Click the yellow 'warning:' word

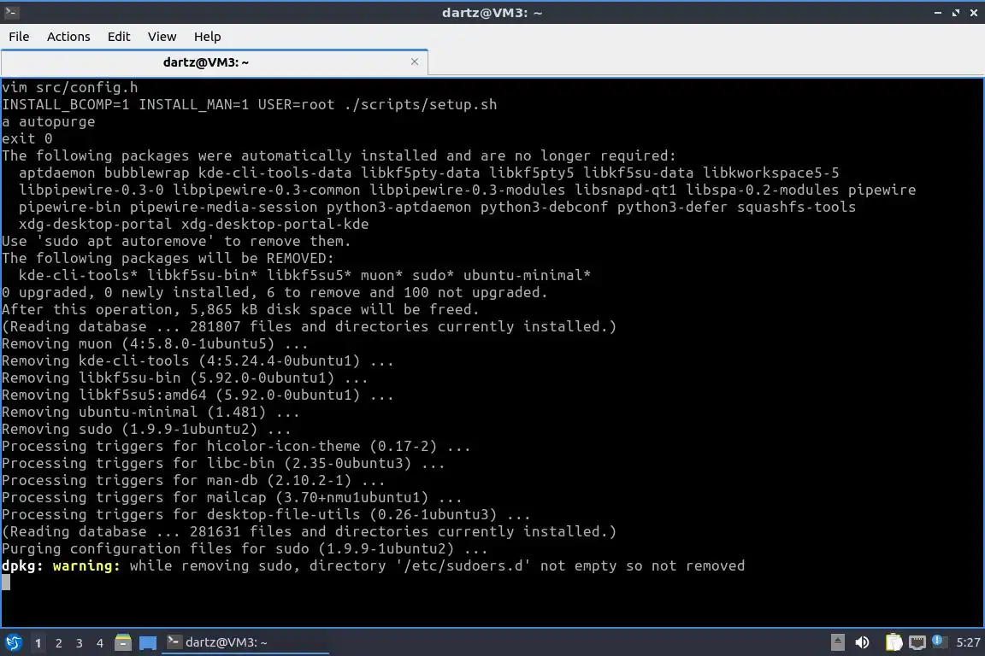coord(86,565)
